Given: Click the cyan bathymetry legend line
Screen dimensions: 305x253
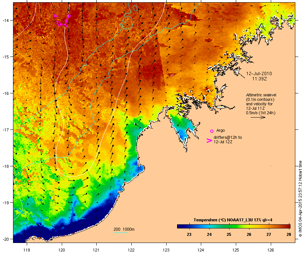Looking at the screenshot, I should coord(121,233).
